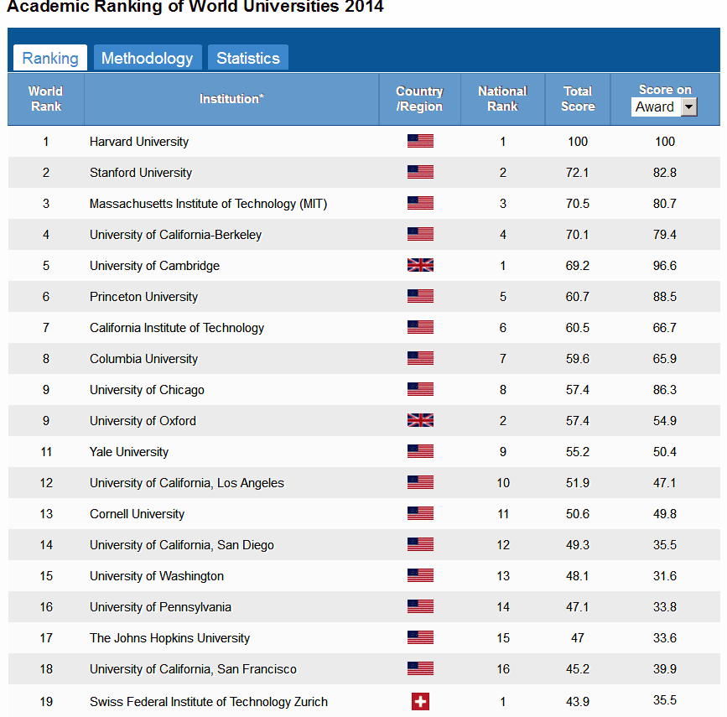Open the Statistics tab
The height and width of the screenshot is (717, 727).
coord(247,58)
